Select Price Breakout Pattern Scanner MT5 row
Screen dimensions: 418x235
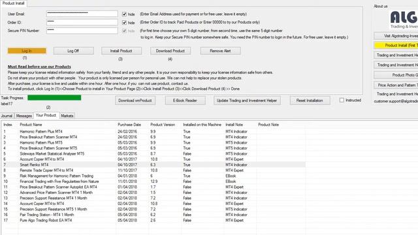(154, 148)
